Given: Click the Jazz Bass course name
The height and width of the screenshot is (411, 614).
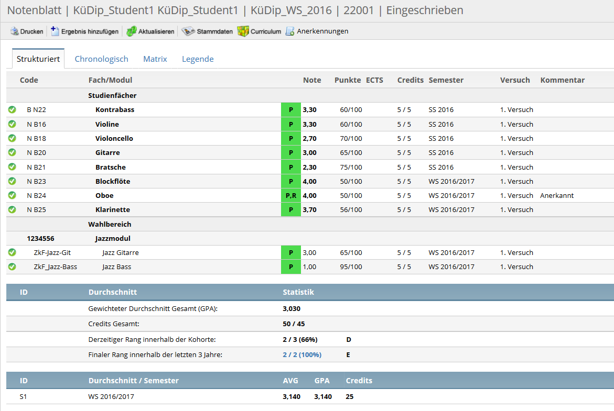Looking at the screenshot, I should (117, 266).
